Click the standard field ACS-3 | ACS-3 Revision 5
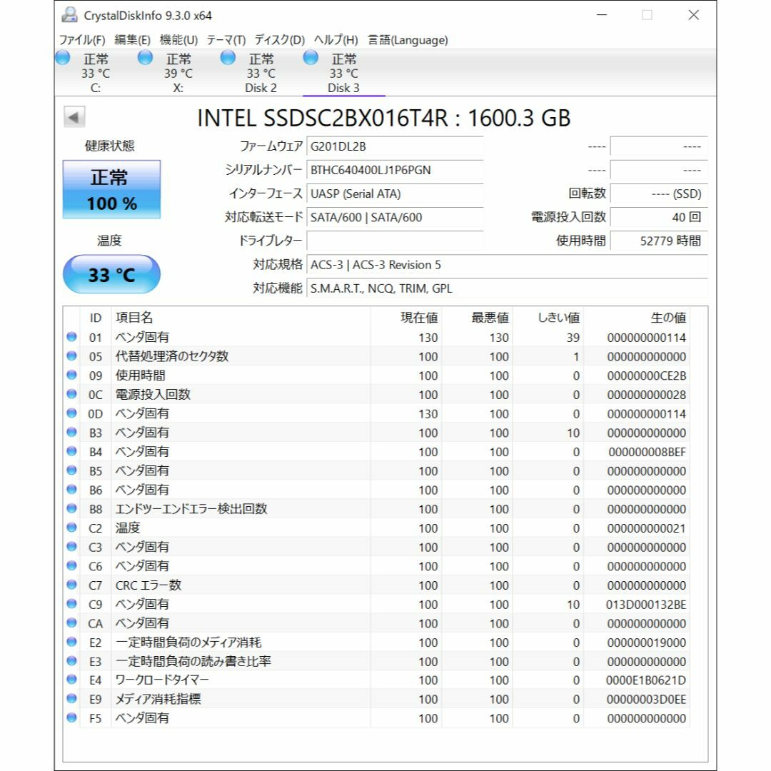 [x=507, y=265]
